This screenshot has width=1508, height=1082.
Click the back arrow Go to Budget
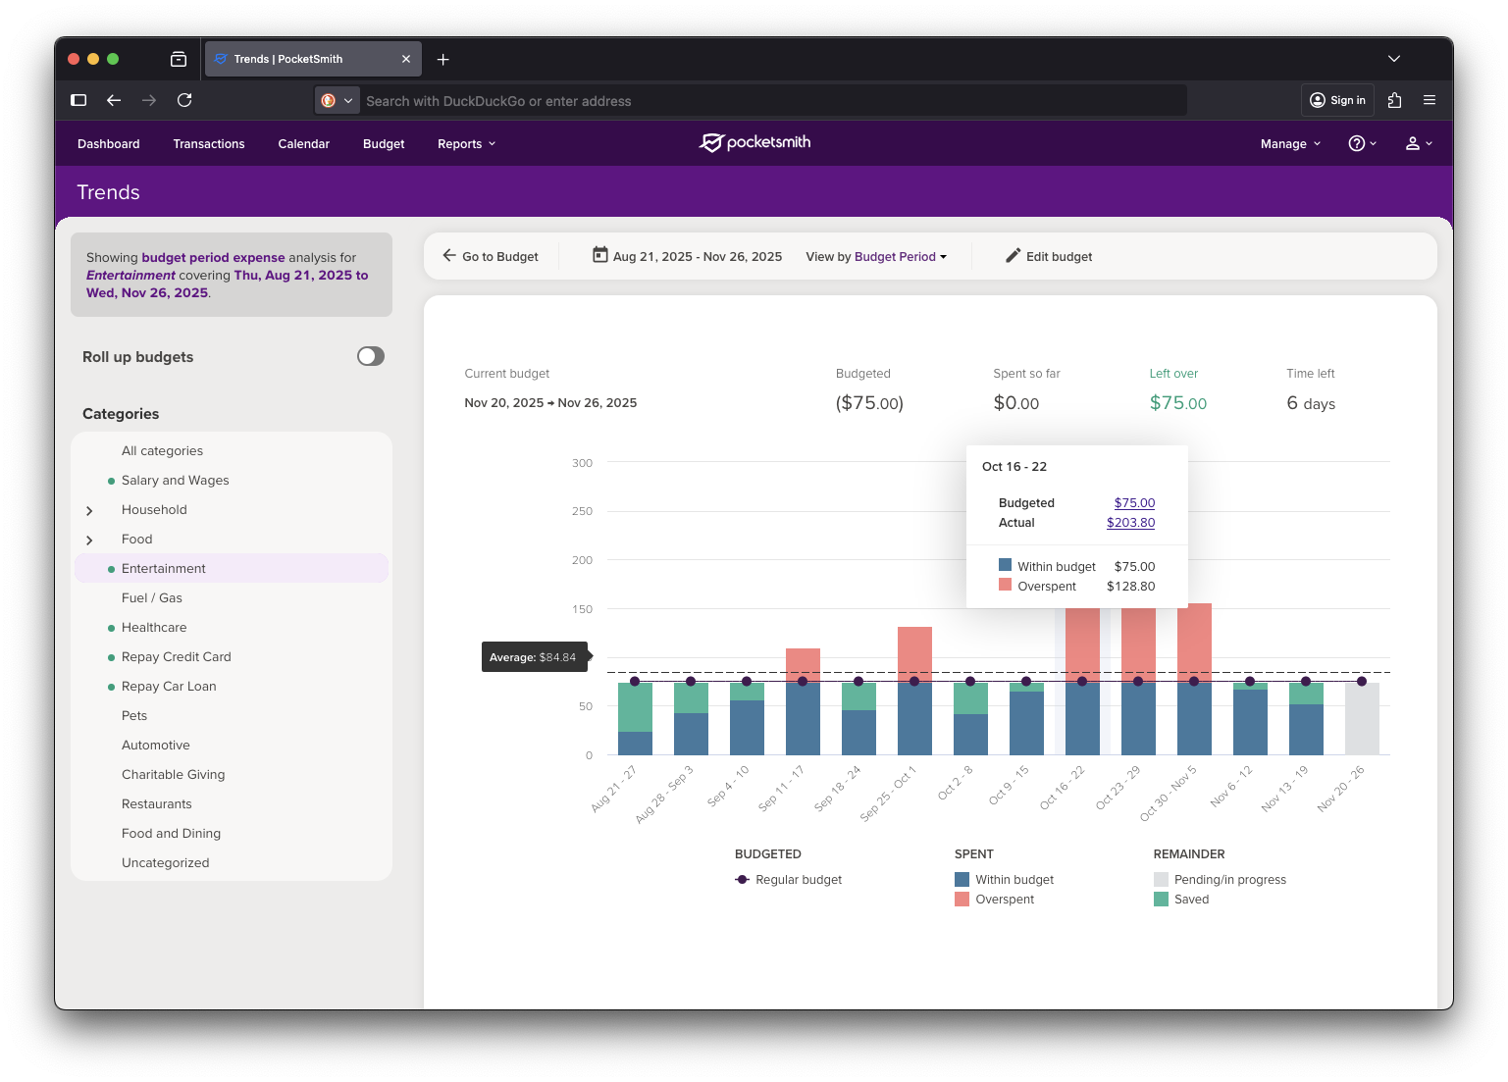(x=450, y=256)
